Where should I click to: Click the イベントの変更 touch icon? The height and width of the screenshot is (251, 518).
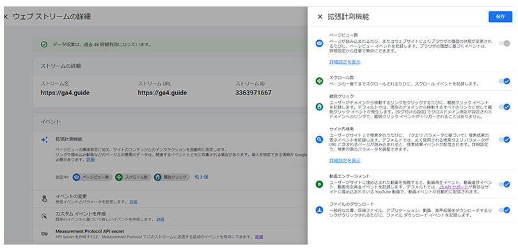44,199
